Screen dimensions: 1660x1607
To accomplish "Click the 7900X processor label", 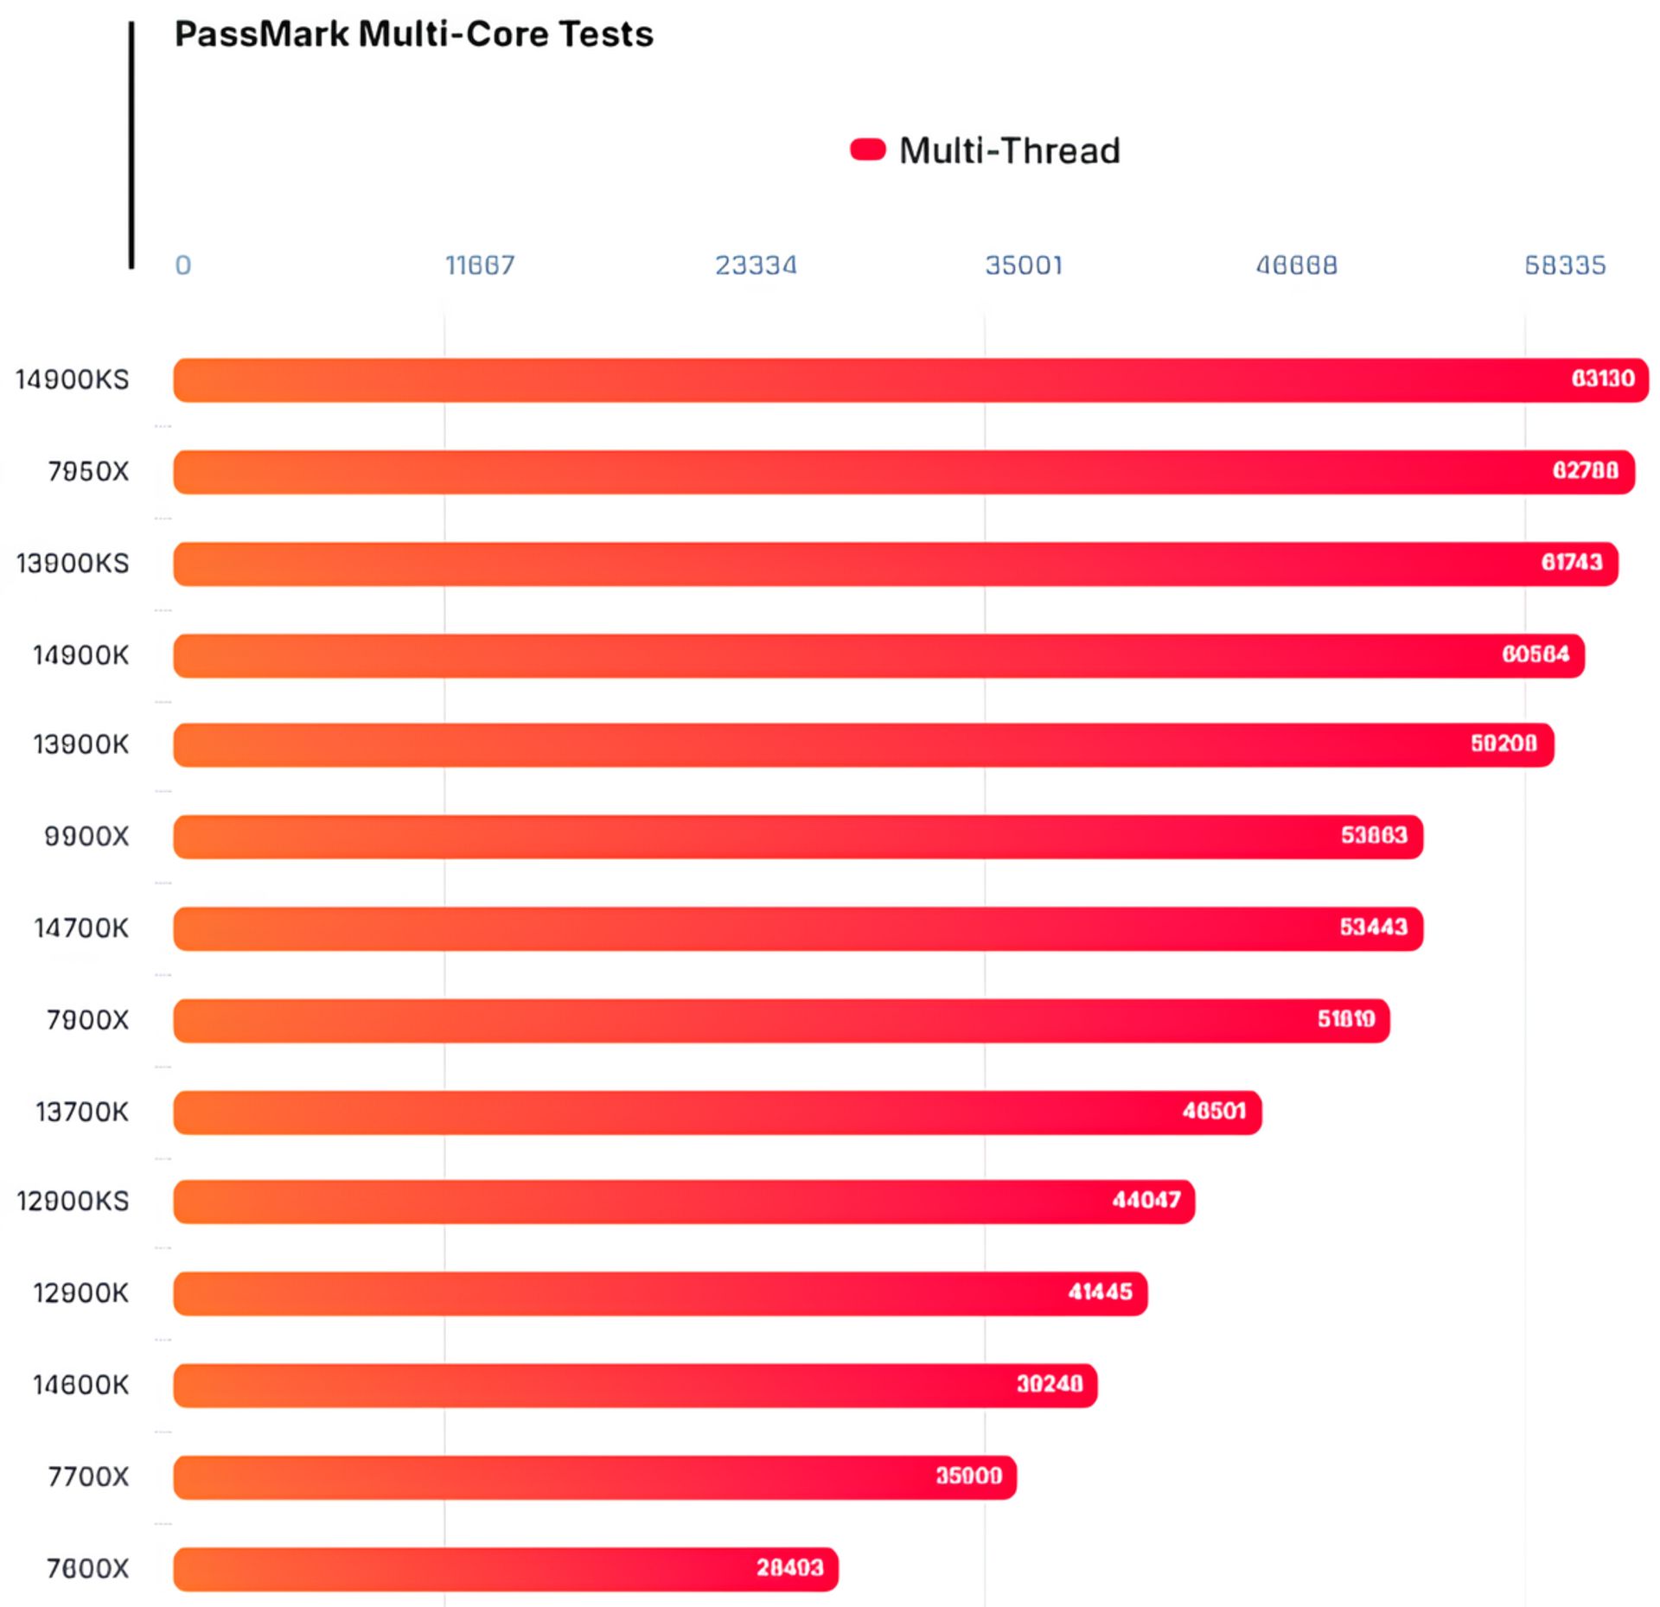I will click(87, 1020).
